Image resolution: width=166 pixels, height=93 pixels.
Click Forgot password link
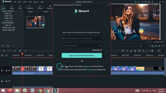click(97, 50)
